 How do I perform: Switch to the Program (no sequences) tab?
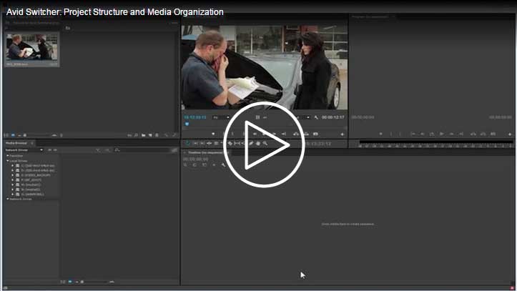pyautogui.click(x=370, y=16)
